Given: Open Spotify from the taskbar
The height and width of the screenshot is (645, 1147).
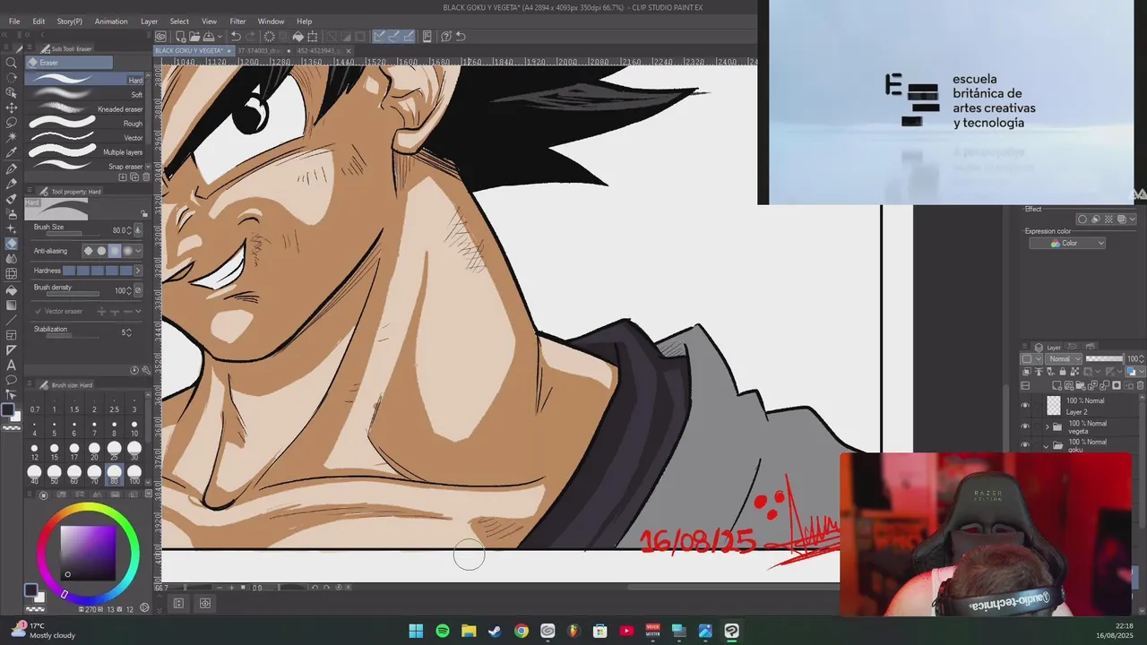Looking at the screenshot, I should [x=443, y=632].
